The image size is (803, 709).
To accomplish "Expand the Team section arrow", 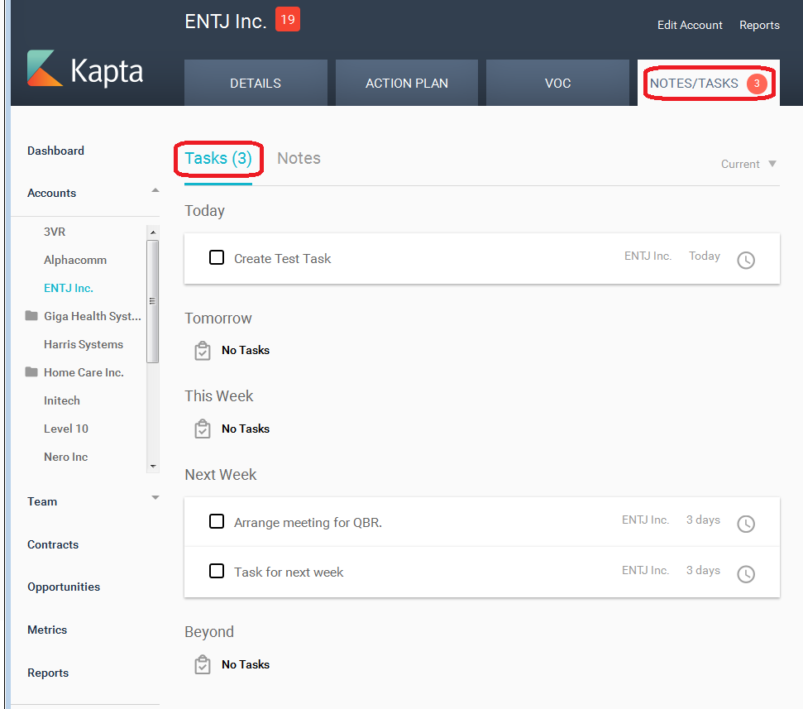I will pos(155,497).
